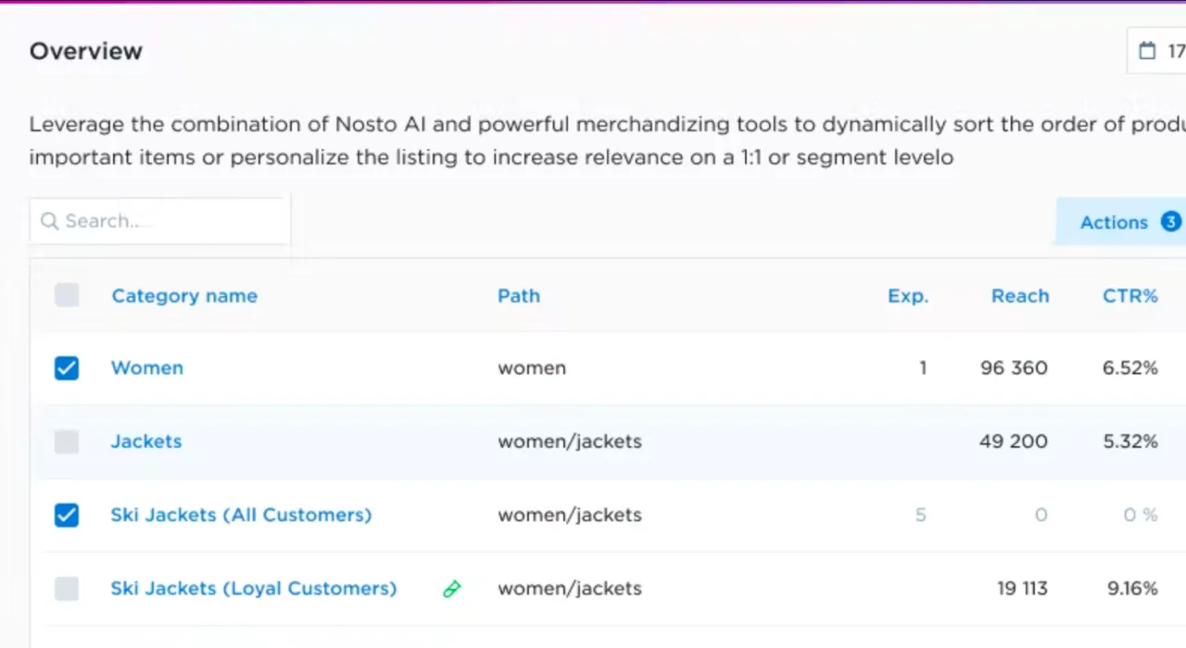
Task: Sort by the Category name column
Action: (x=184, y=296)
